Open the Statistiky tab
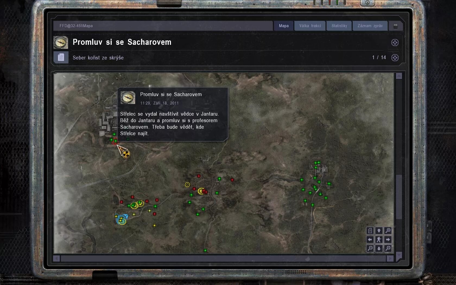The height and width of the screenshot is (285, 456). [339, 26]
